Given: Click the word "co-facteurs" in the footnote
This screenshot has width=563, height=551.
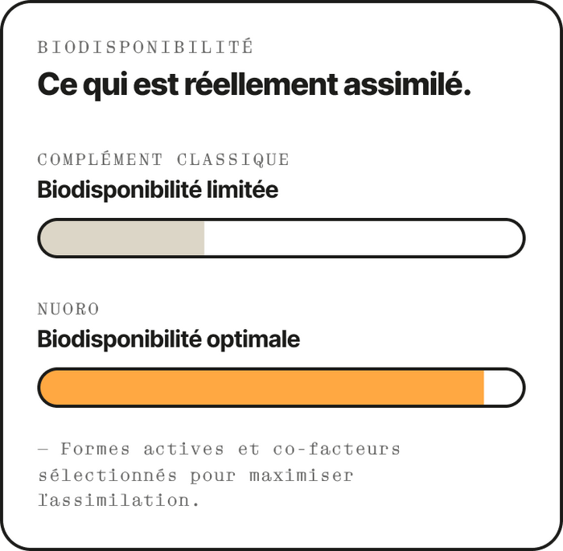Looking at the screenshot, I should point(336,449).
